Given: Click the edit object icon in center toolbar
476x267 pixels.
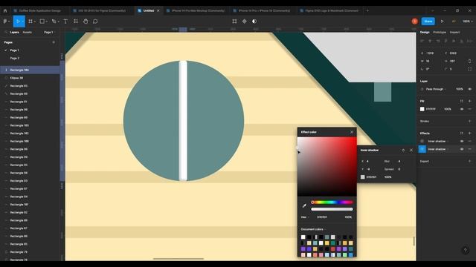Looking at the screenshot, I should coord(234,22).
